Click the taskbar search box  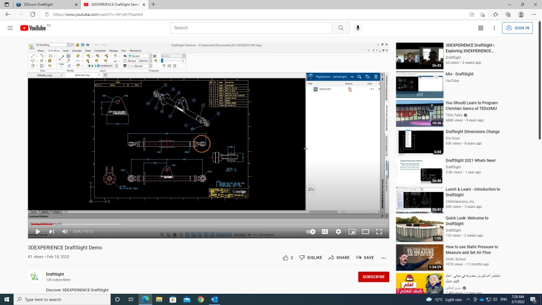click(x=62, y=299)
